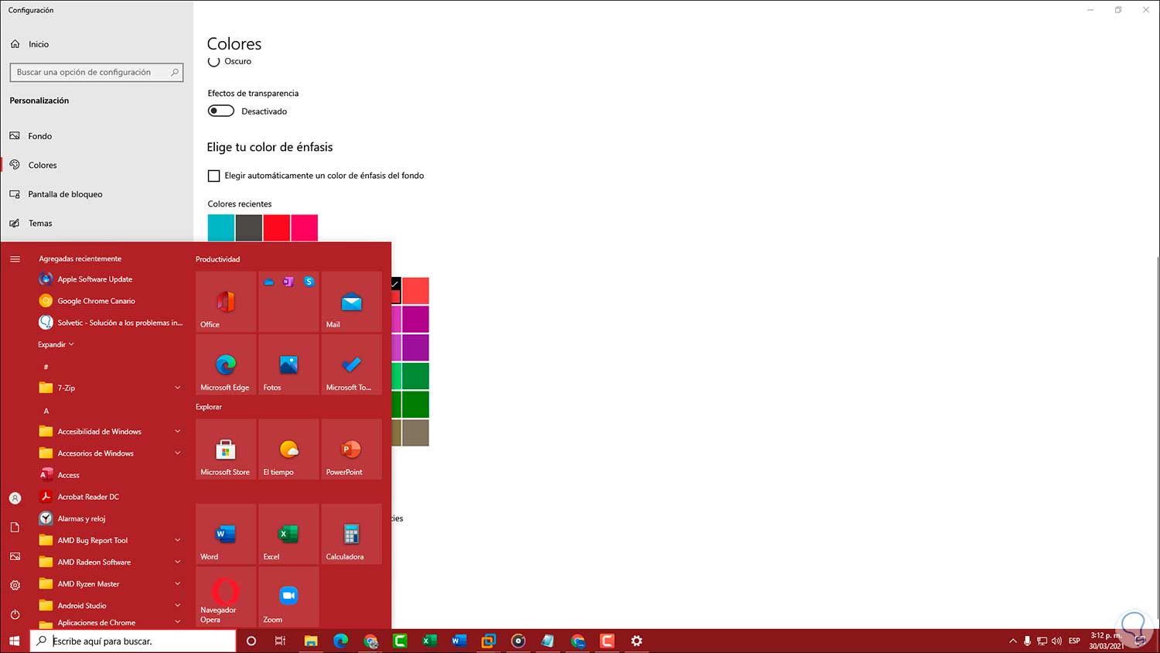The height and width of the screenshot is (653, 1160).
Task: Click the power icon in Start menu rail
Action: (15, 614)
